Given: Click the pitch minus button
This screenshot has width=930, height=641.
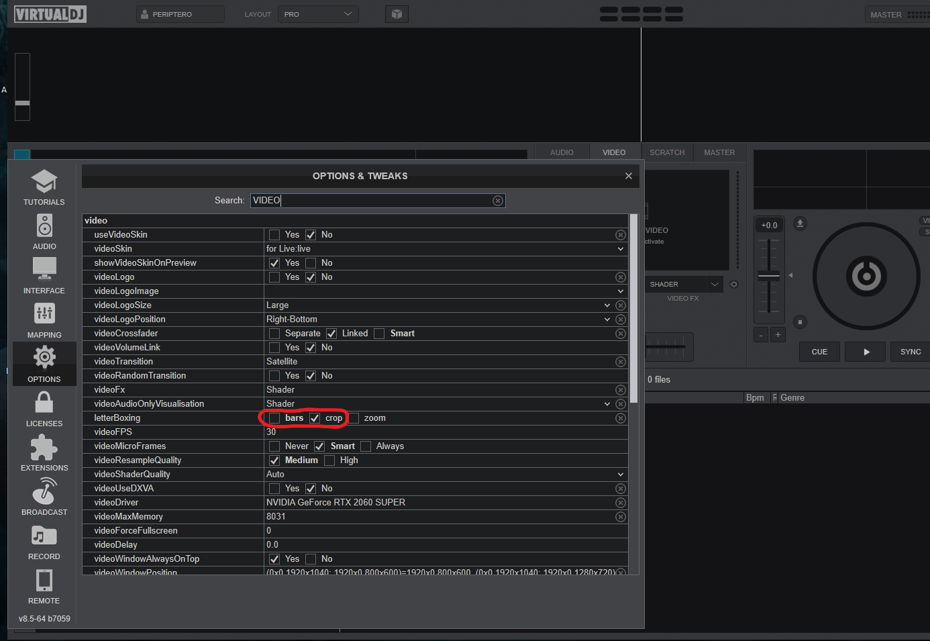Looking at the screenshot, I should (761, 334).
